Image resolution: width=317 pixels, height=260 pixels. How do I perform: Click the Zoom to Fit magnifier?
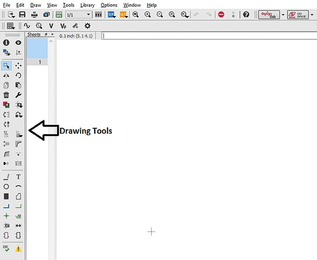[135, 15]
